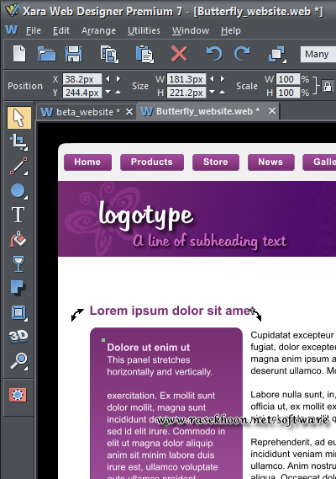This screenshot has width=336, height=479.
Task: Click the Store nav button
Action: pyautogui.click(x=216, y=162)
